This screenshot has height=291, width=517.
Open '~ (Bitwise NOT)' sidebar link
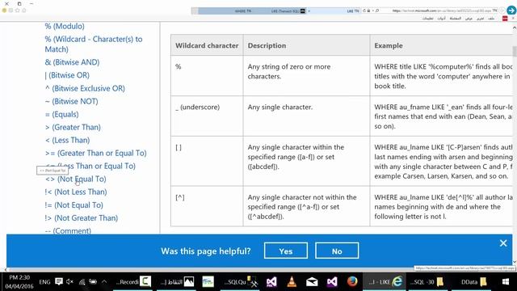tap(72, 101)
